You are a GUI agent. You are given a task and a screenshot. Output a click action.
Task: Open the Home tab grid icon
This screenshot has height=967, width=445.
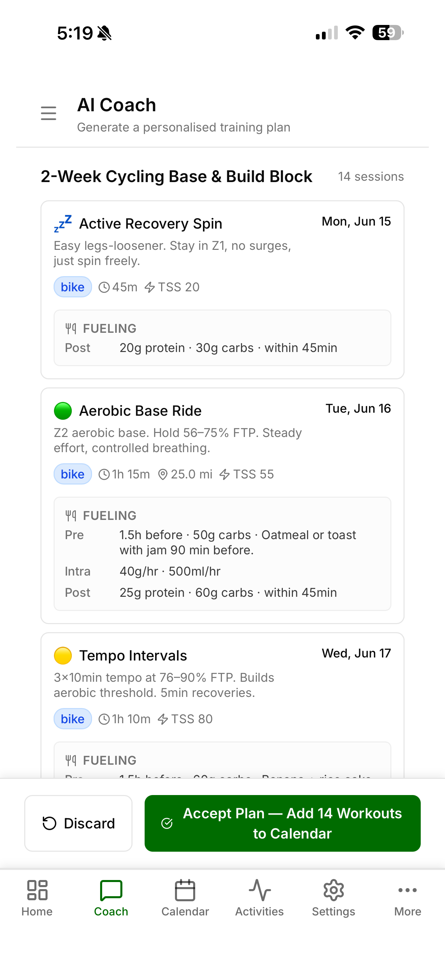point(37,890)
